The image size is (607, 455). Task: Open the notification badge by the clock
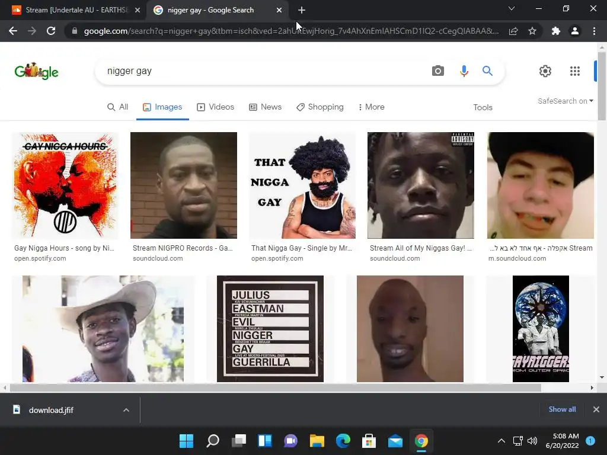pos(590,440)
